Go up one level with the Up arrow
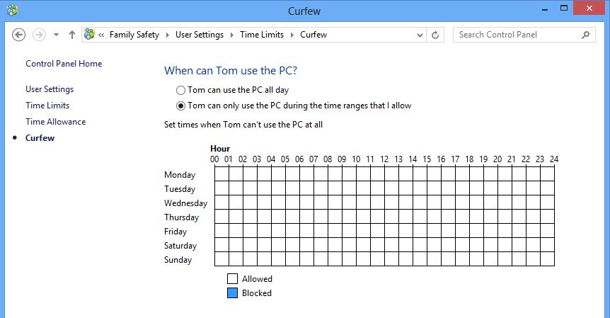 (x=72, y=35)
